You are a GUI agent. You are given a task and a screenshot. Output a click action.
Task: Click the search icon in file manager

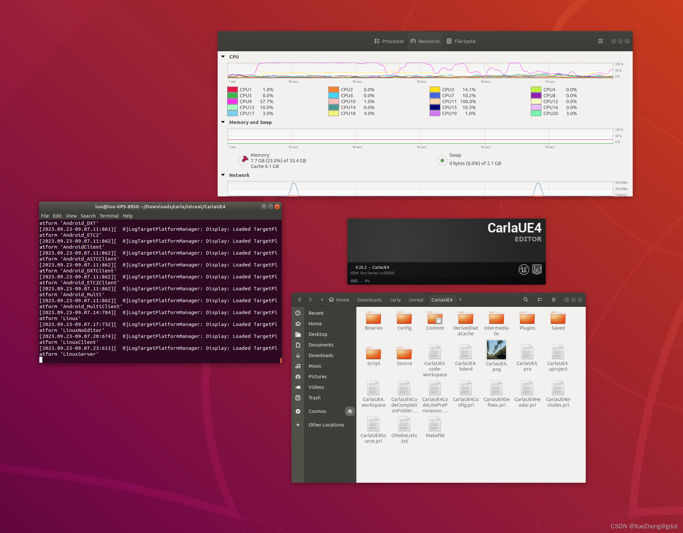[x=526, y=300]
